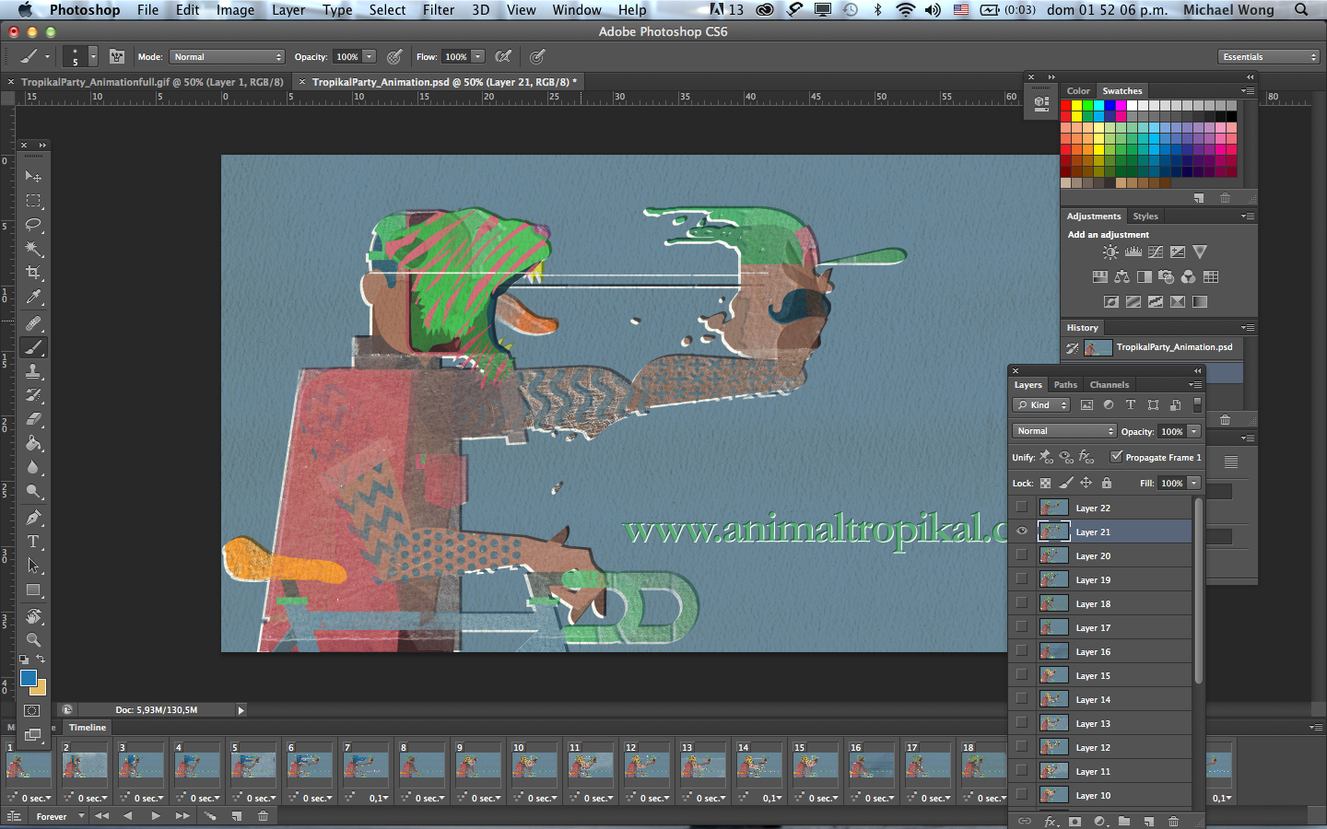This screenshot has height=829, width=1327.
Task: Make Layer 19 visible
Action: pos(1021,579)
